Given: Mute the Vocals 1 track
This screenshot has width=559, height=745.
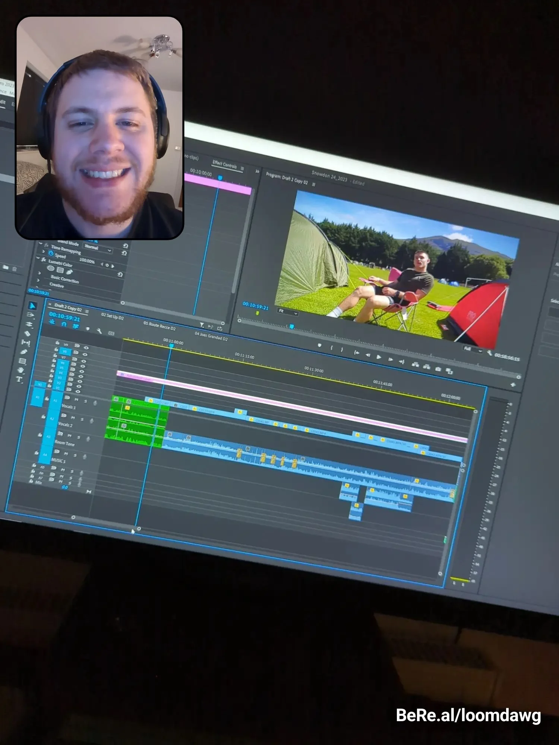Looking at the screenshot, I should click(x=77, y=399).
